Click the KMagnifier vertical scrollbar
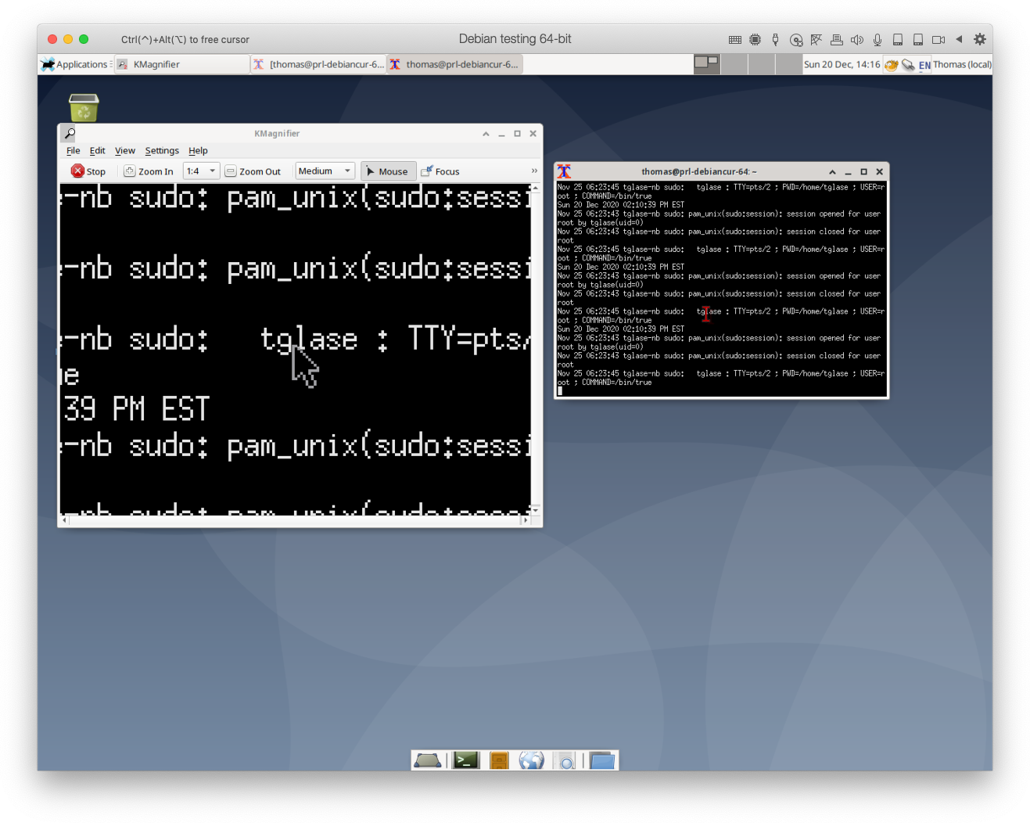 (x=535, y=349)
